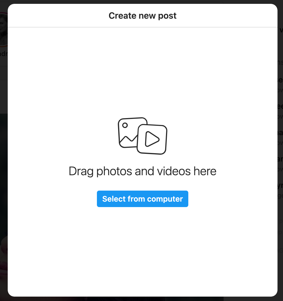Click the dark overlay beneath the dialog
Viewport: 283px width, 301px height.
pos(142,299)
